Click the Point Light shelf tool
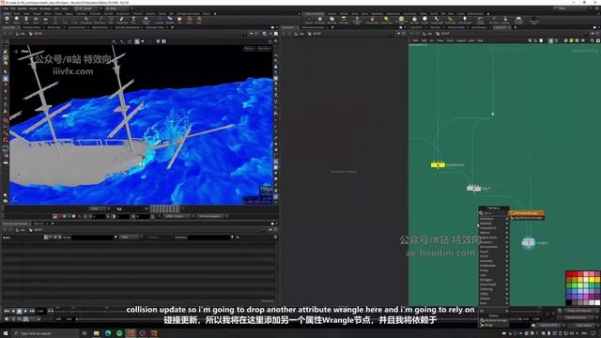This screenshot has height=338, width=601. pyautogui.click(x=319, y=20)
